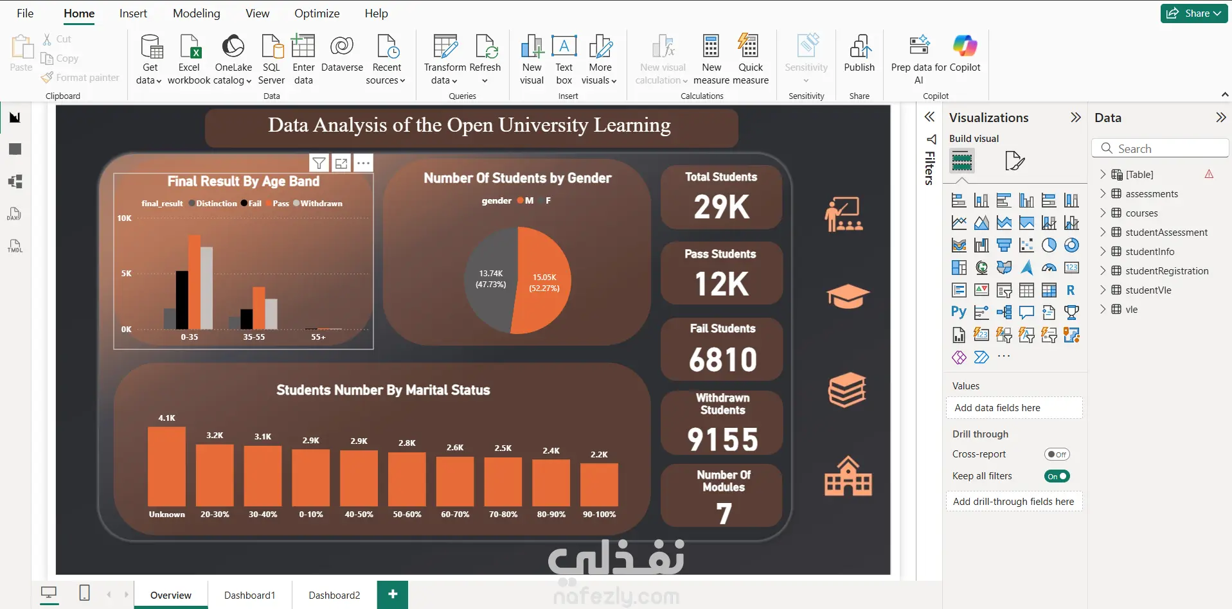This screenshot has height=609, width=1232.
Task: Pick the Map globe visualization
Action: point(981,268)
